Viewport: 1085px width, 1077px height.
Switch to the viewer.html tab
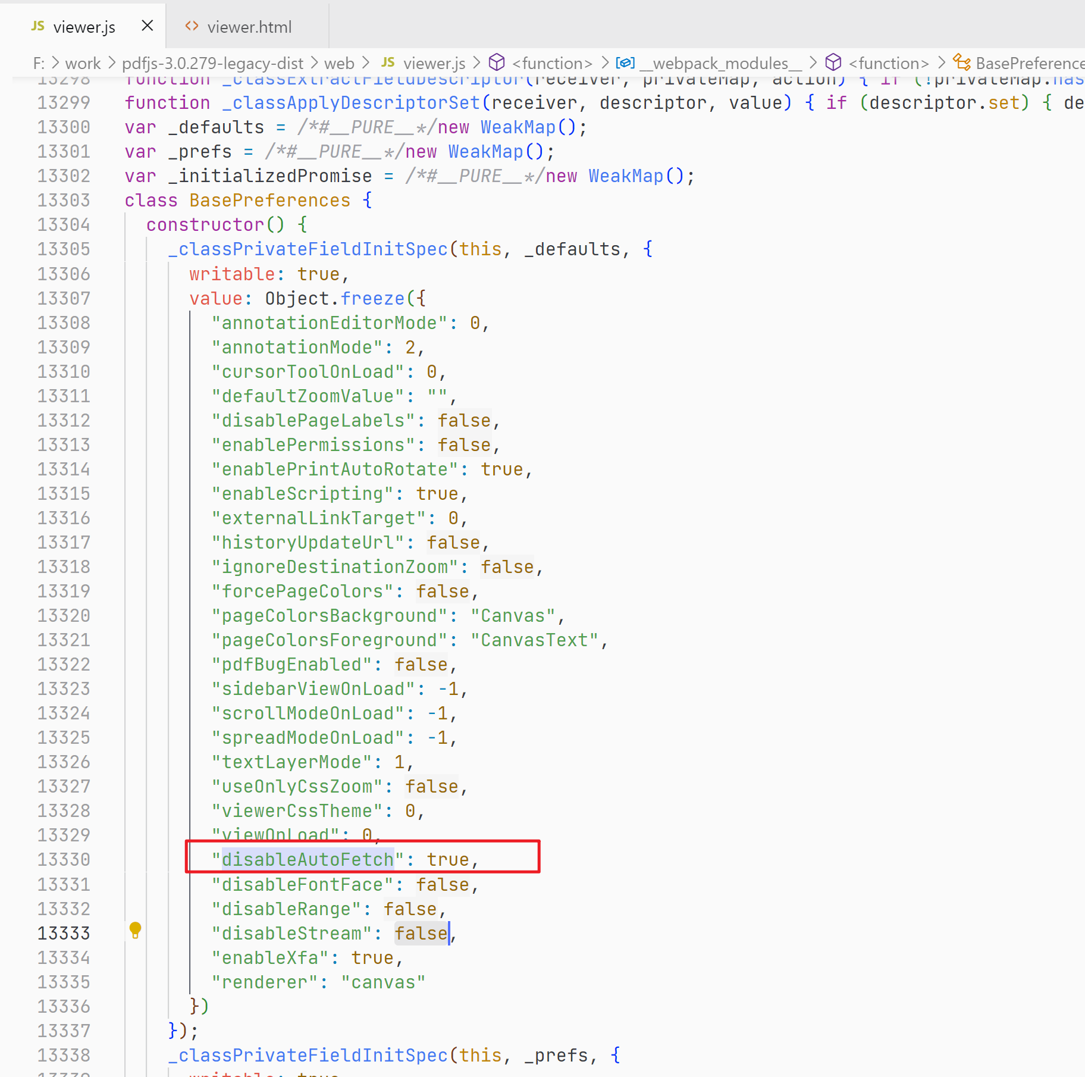(249, 27)
